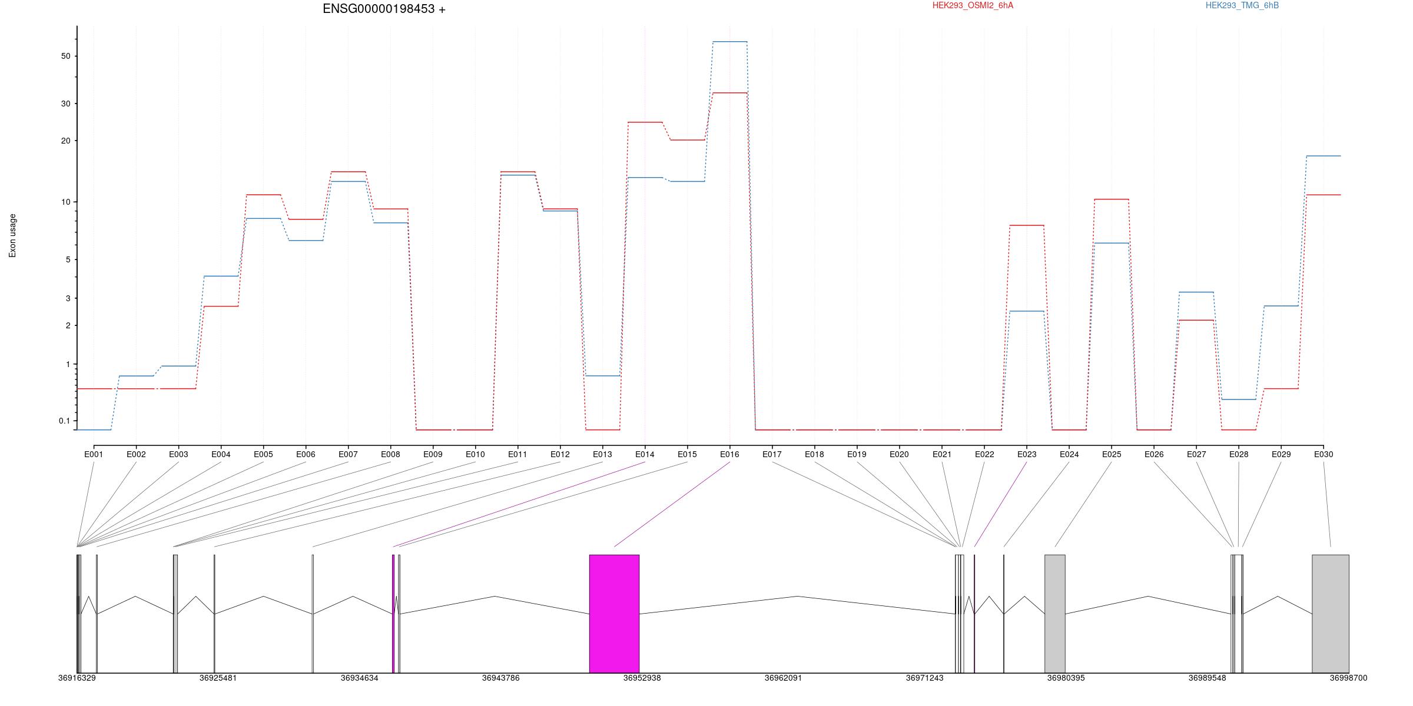Click y-axis tick value 0.1
The image size is (1413, 706).
[x=64, y=421]
